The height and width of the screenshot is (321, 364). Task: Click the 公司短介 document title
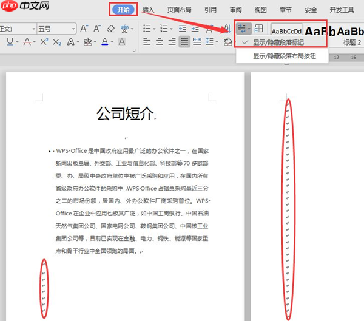point(126,113)
